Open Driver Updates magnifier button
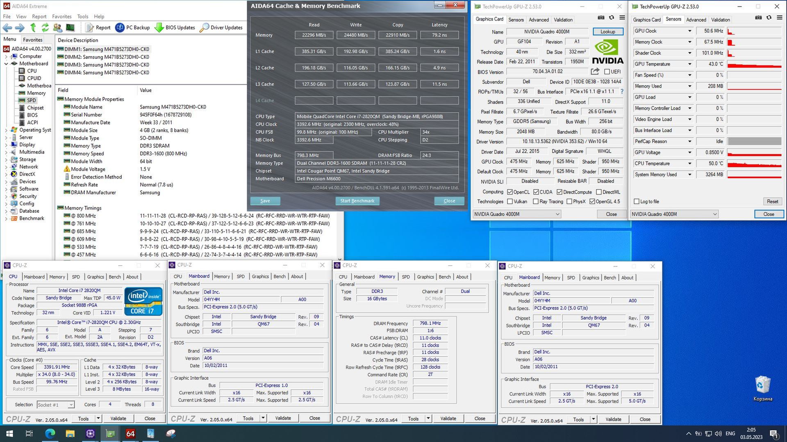The image size is (787, 442). pyautogui.click(x=221, y=27)
